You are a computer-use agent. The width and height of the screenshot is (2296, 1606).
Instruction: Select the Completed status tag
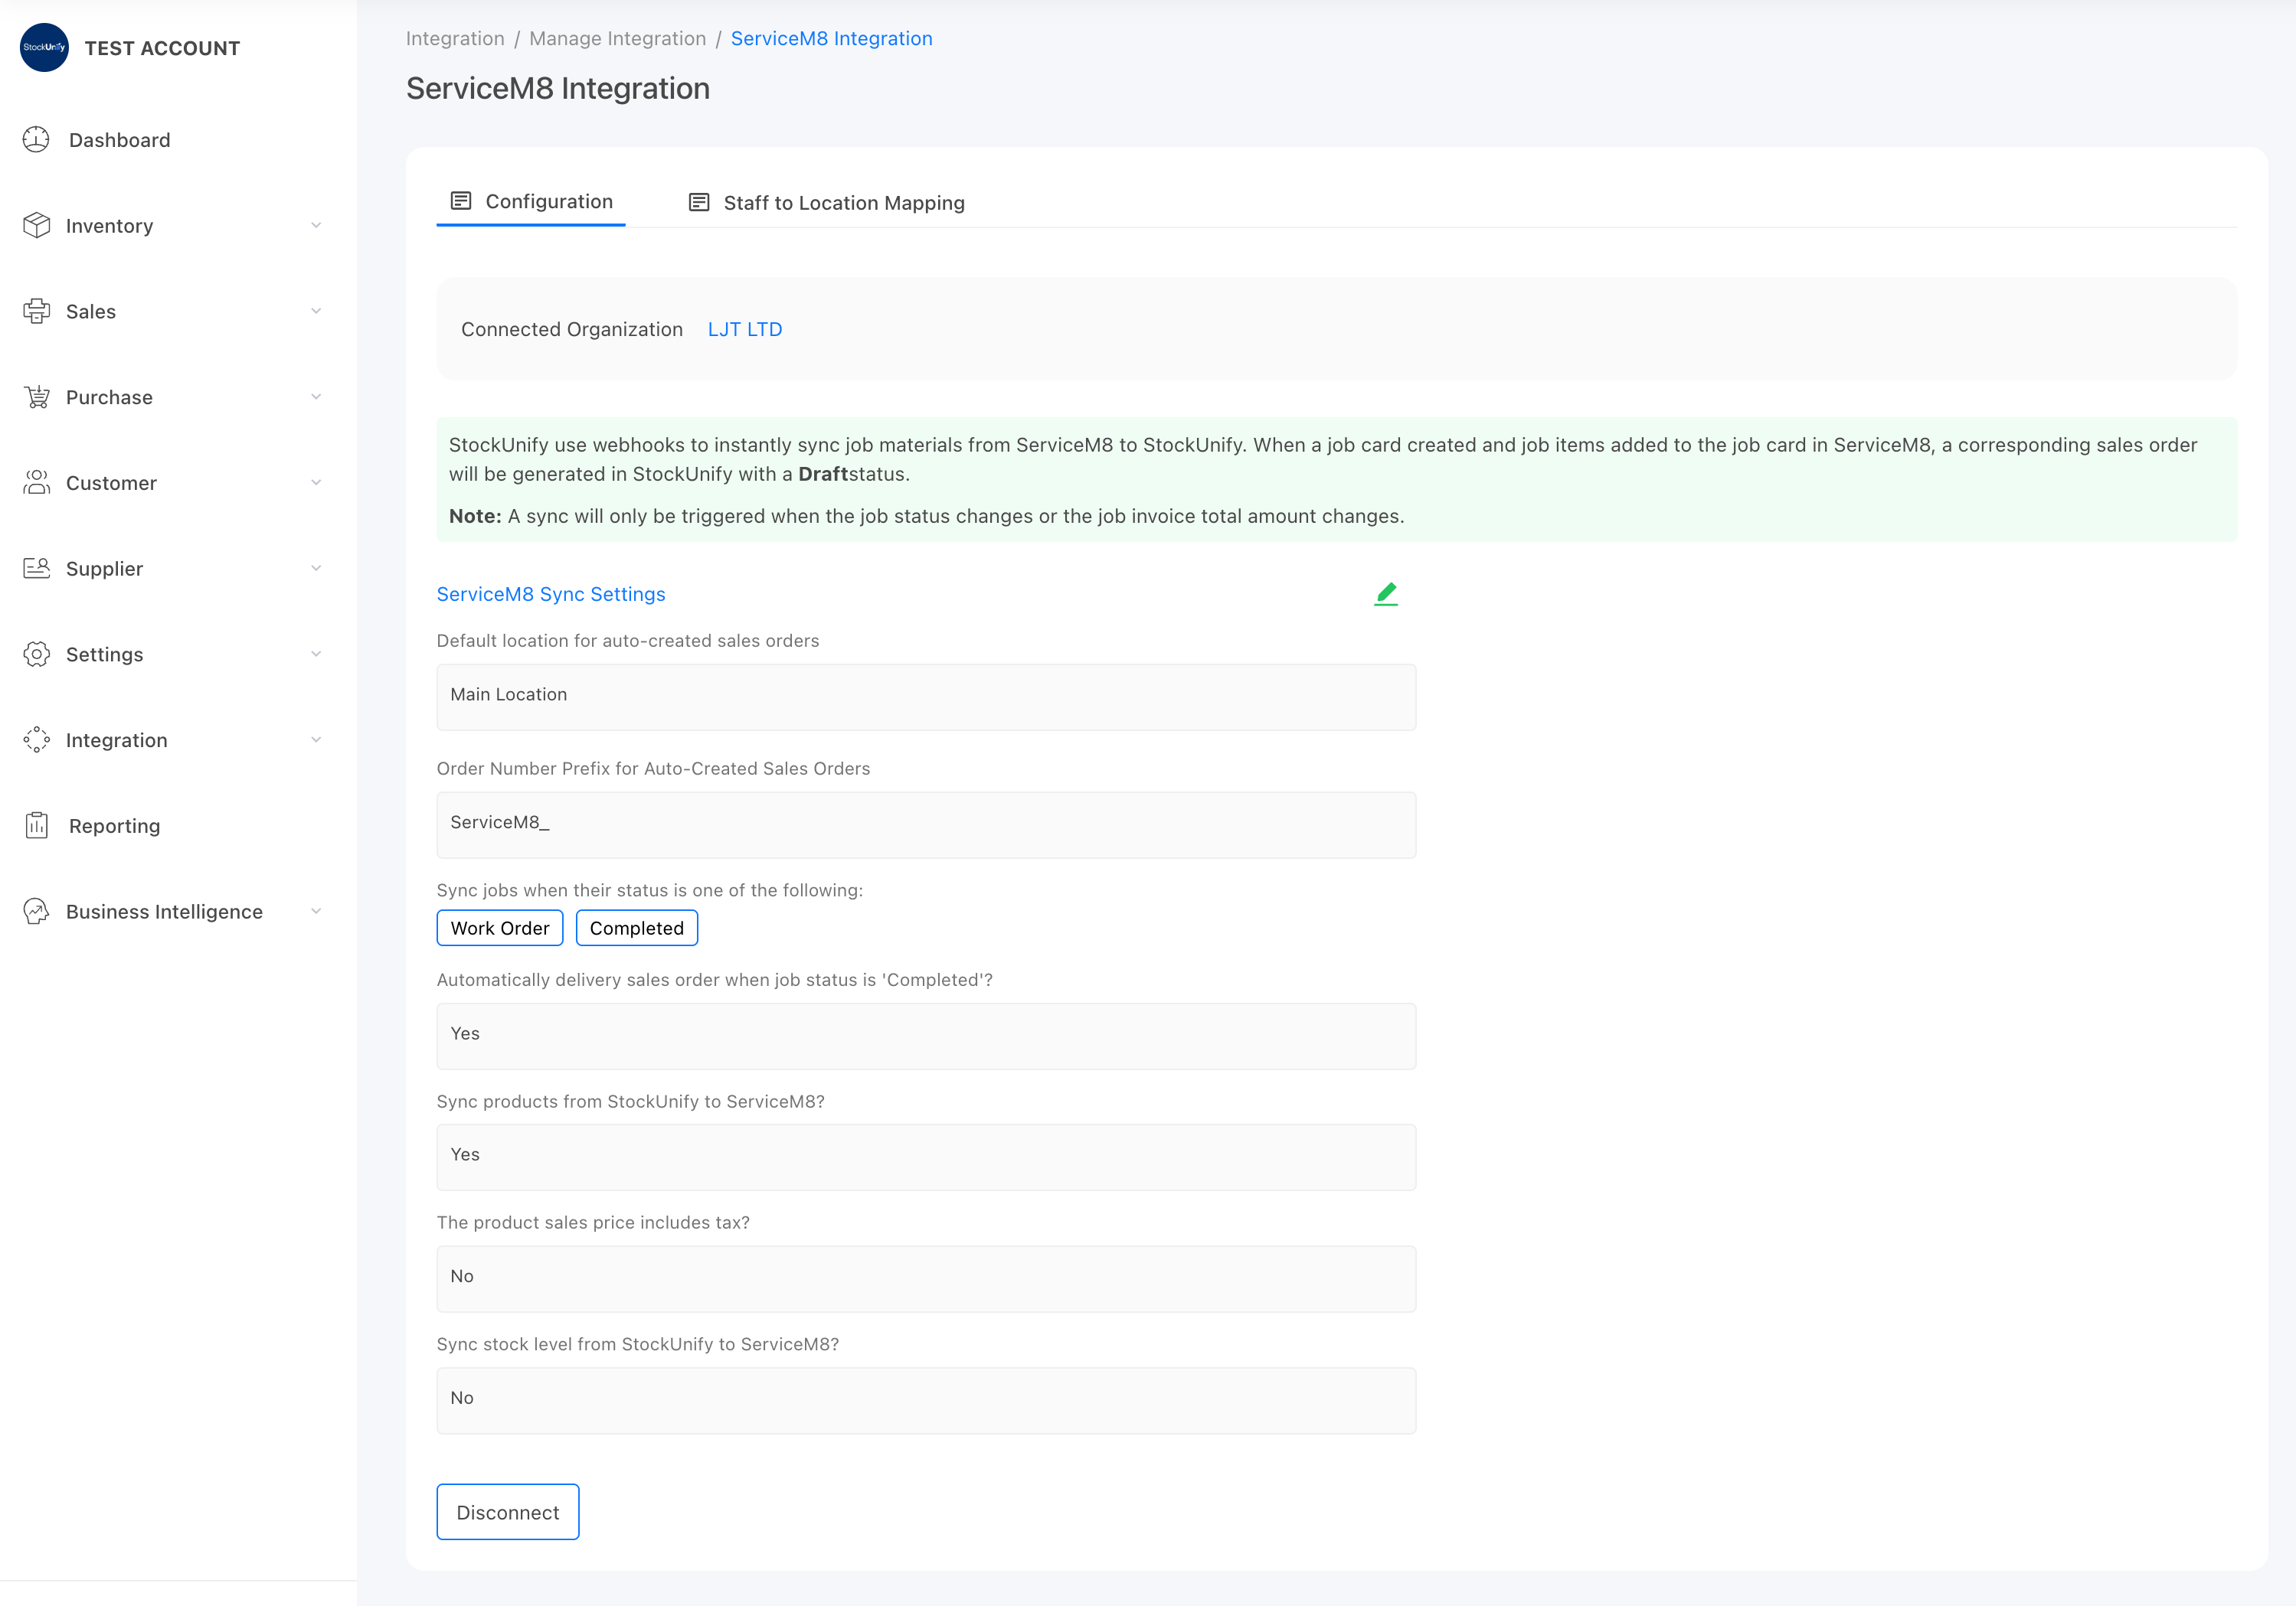coord(637,929)
